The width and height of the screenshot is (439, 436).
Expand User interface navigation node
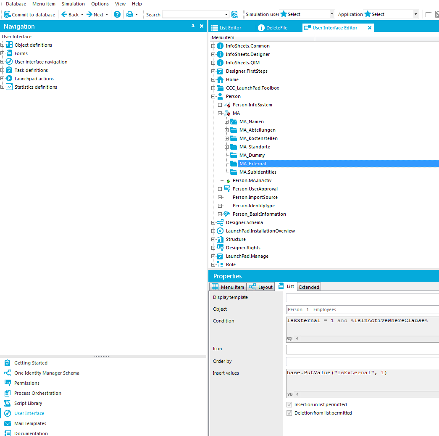(2, 62)
